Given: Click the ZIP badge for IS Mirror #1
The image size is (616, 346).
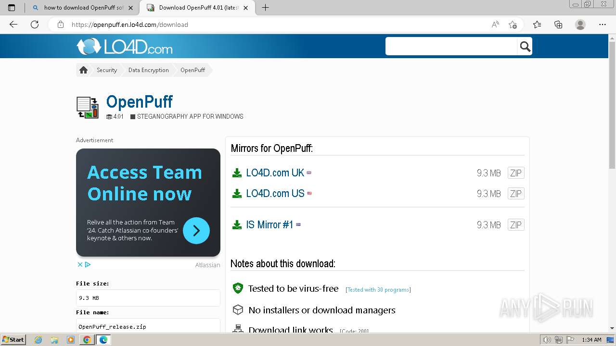Looking at the screenshot, I should 516,225.
